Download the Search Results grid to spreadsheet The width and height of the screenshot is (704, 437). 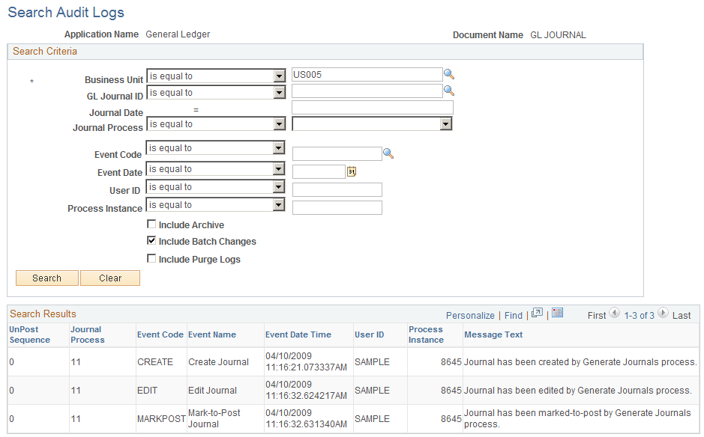(x=556, y=315)
